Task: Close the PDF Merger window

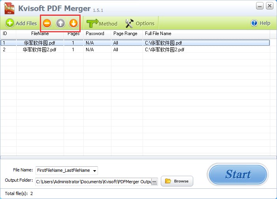Action: pyautogui.click(x=269, y=6)
